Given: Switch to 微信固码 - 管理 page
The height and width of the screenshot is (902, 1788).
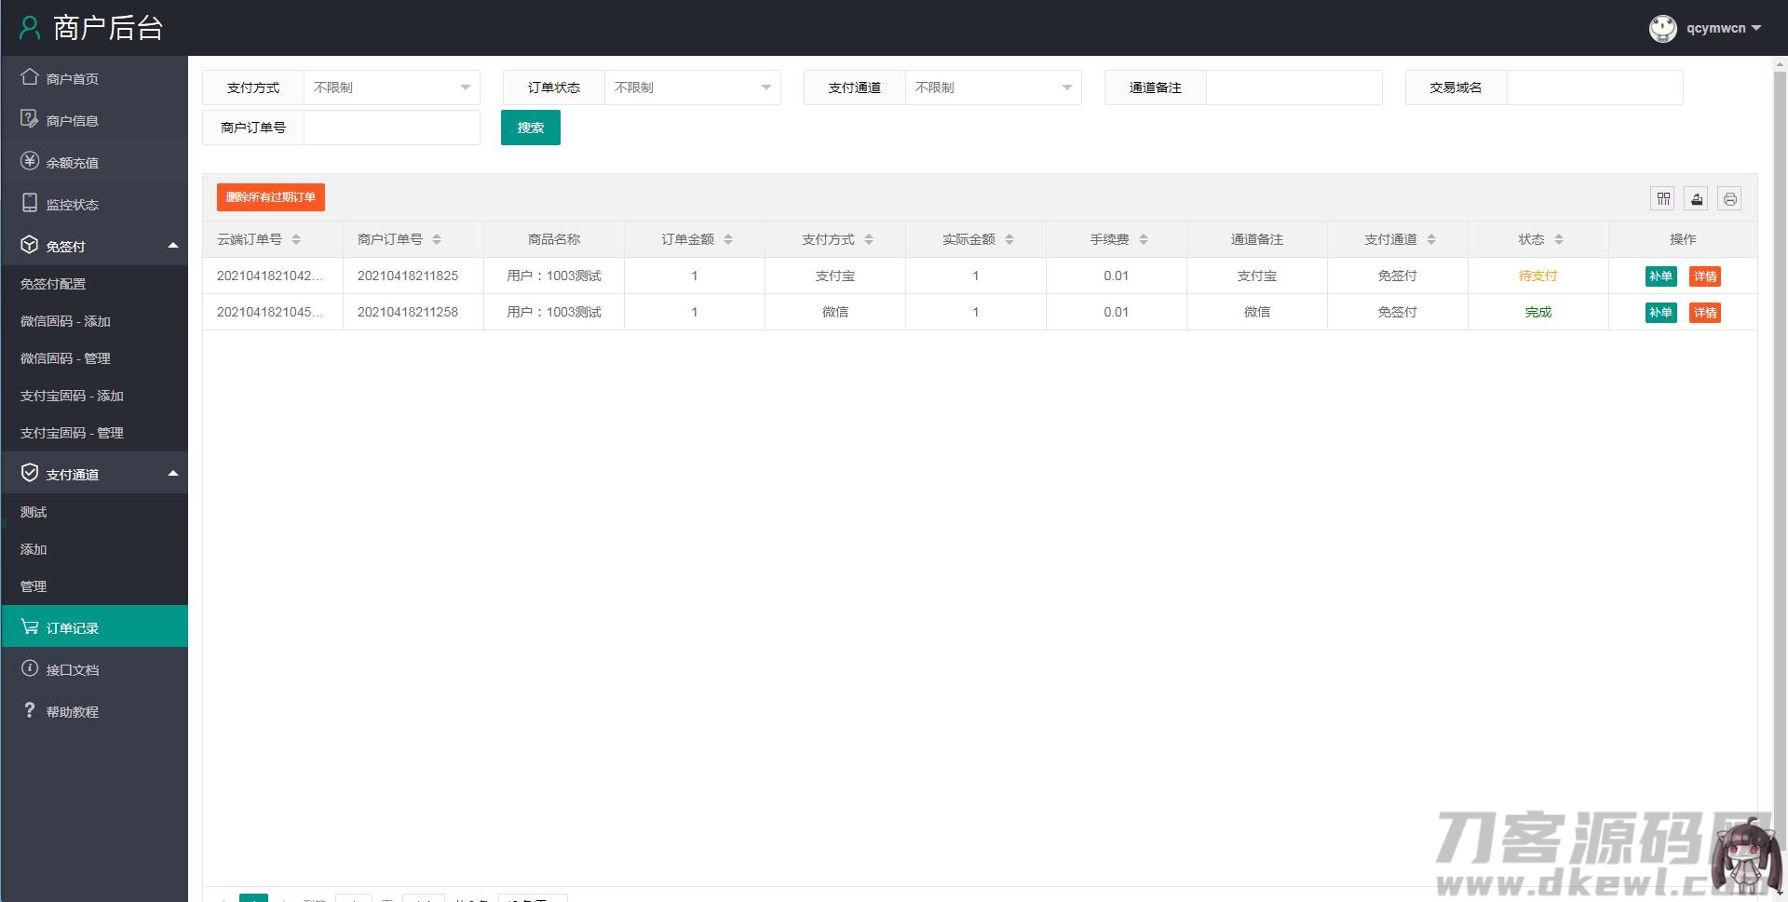Looking at the screenshot, I should [x=66, y=358].
